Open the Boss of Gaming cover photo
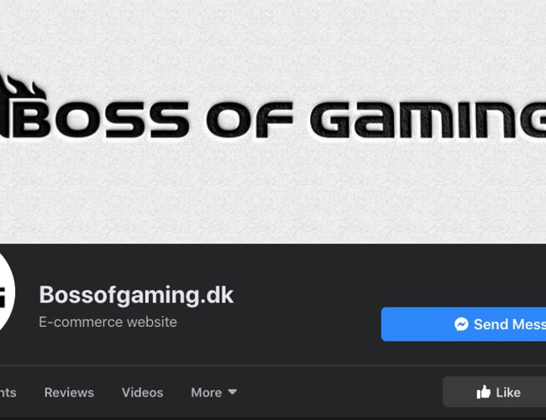 pyautogui.click(x=273, y=122)
